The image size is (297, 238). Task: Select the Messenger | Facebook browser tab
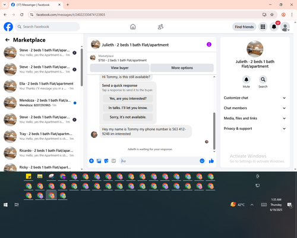coord(36,5)
